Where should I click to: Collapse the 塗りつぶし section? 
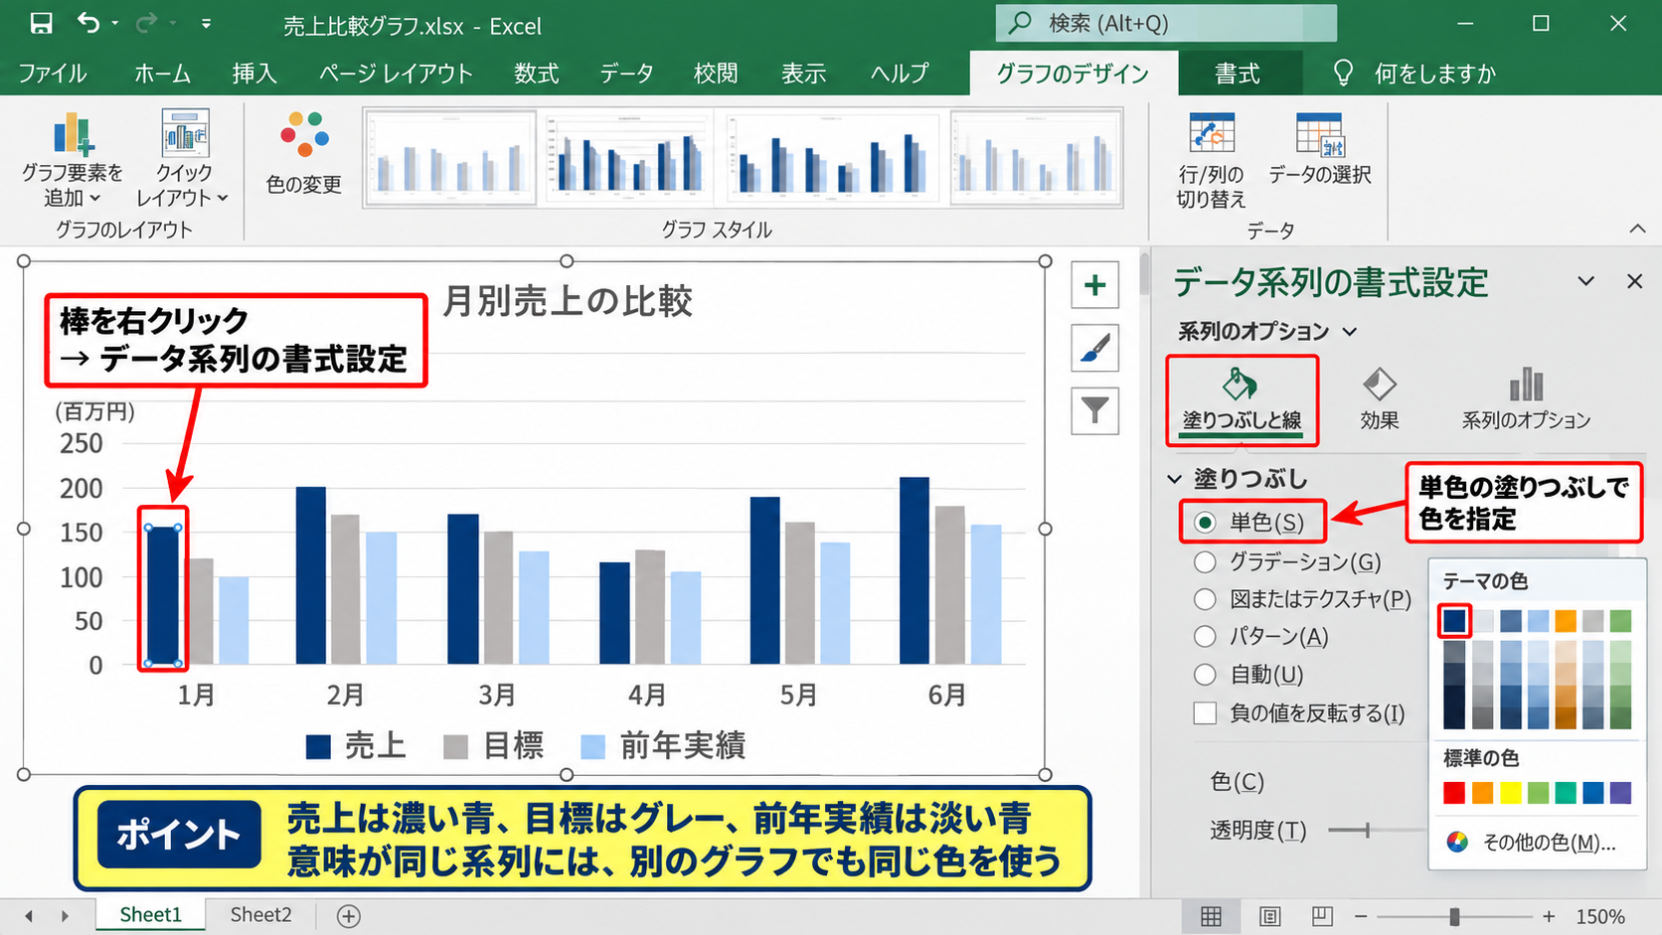[x=1175, y=479]
